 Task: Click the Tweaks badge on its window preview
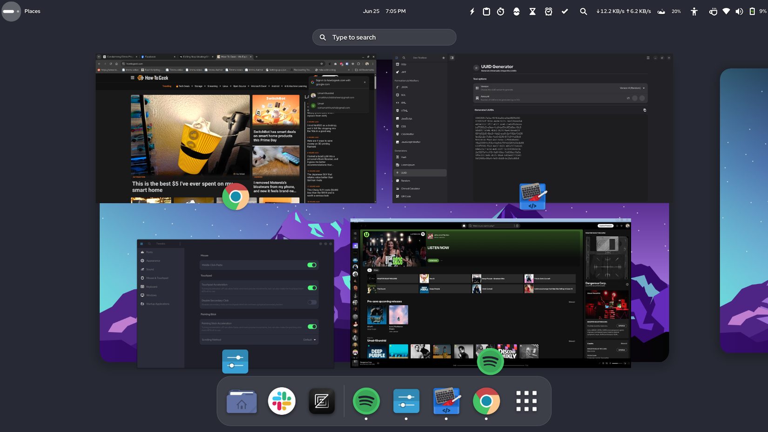[x=235, y=361]
